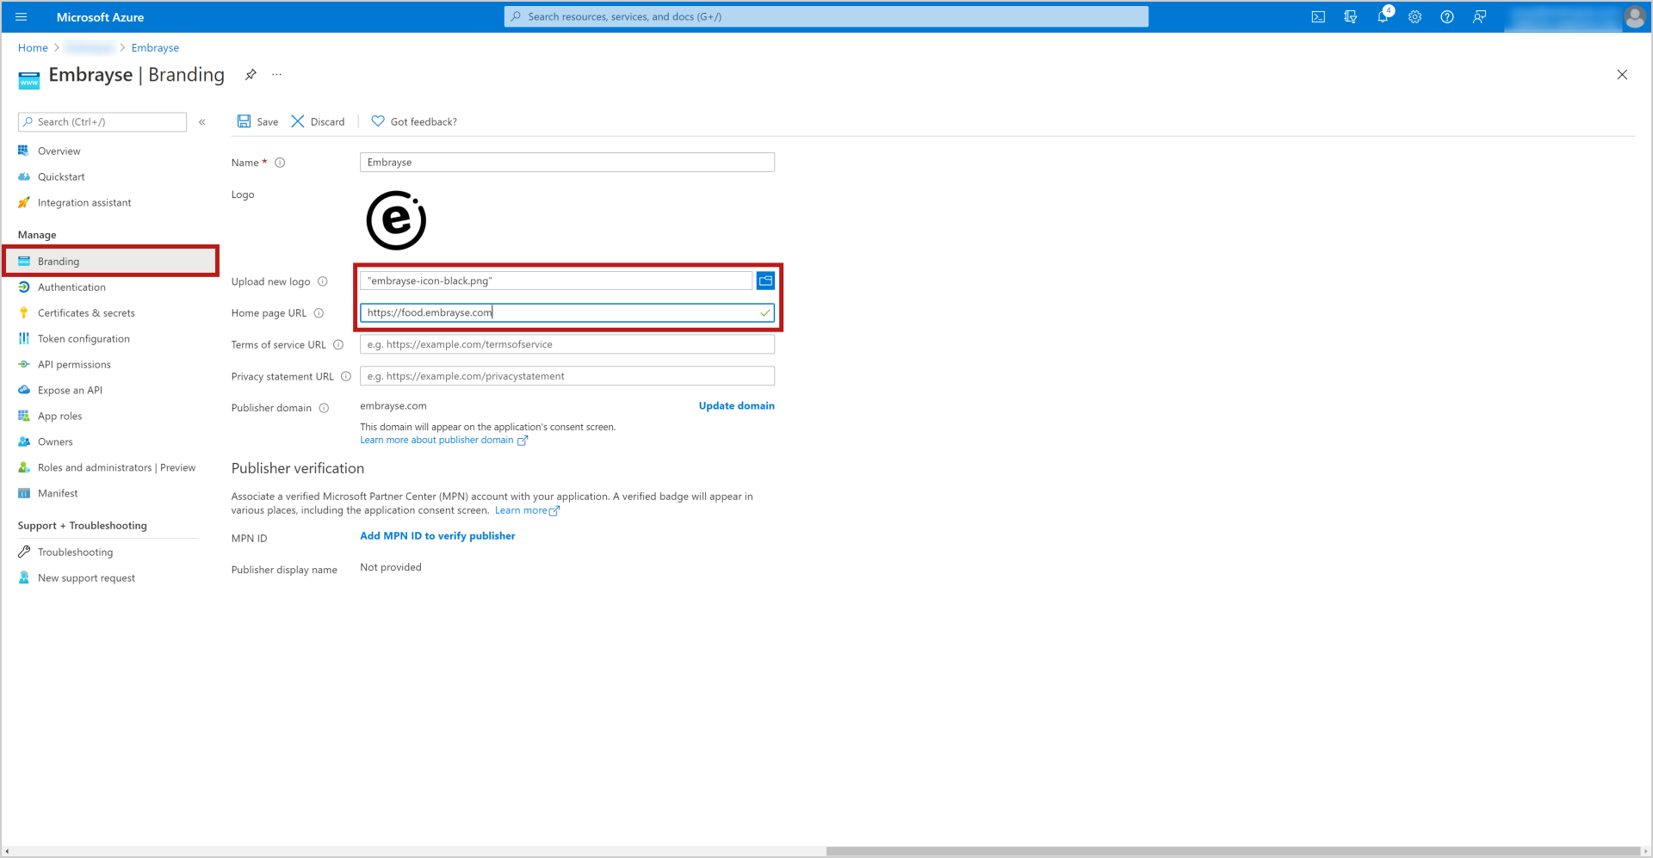This screenshot has height=858, width=1653.
Task: Click the Microsoft Azure title
Action: (100, 16)
